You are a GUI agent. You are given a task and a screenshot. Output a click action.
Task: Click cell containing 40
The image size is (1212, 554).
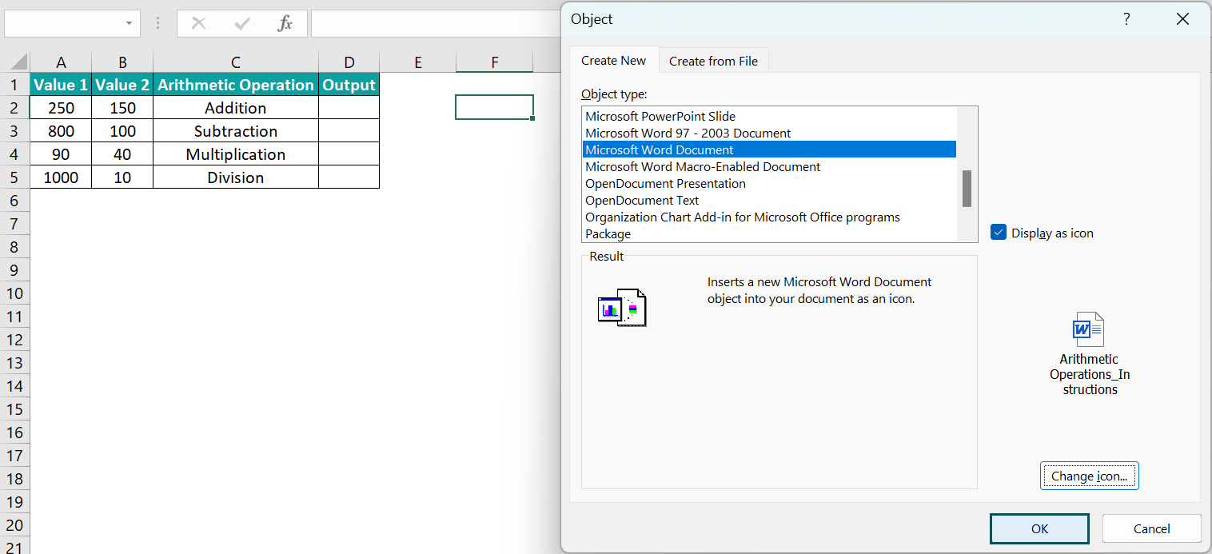tap(122, 154)
